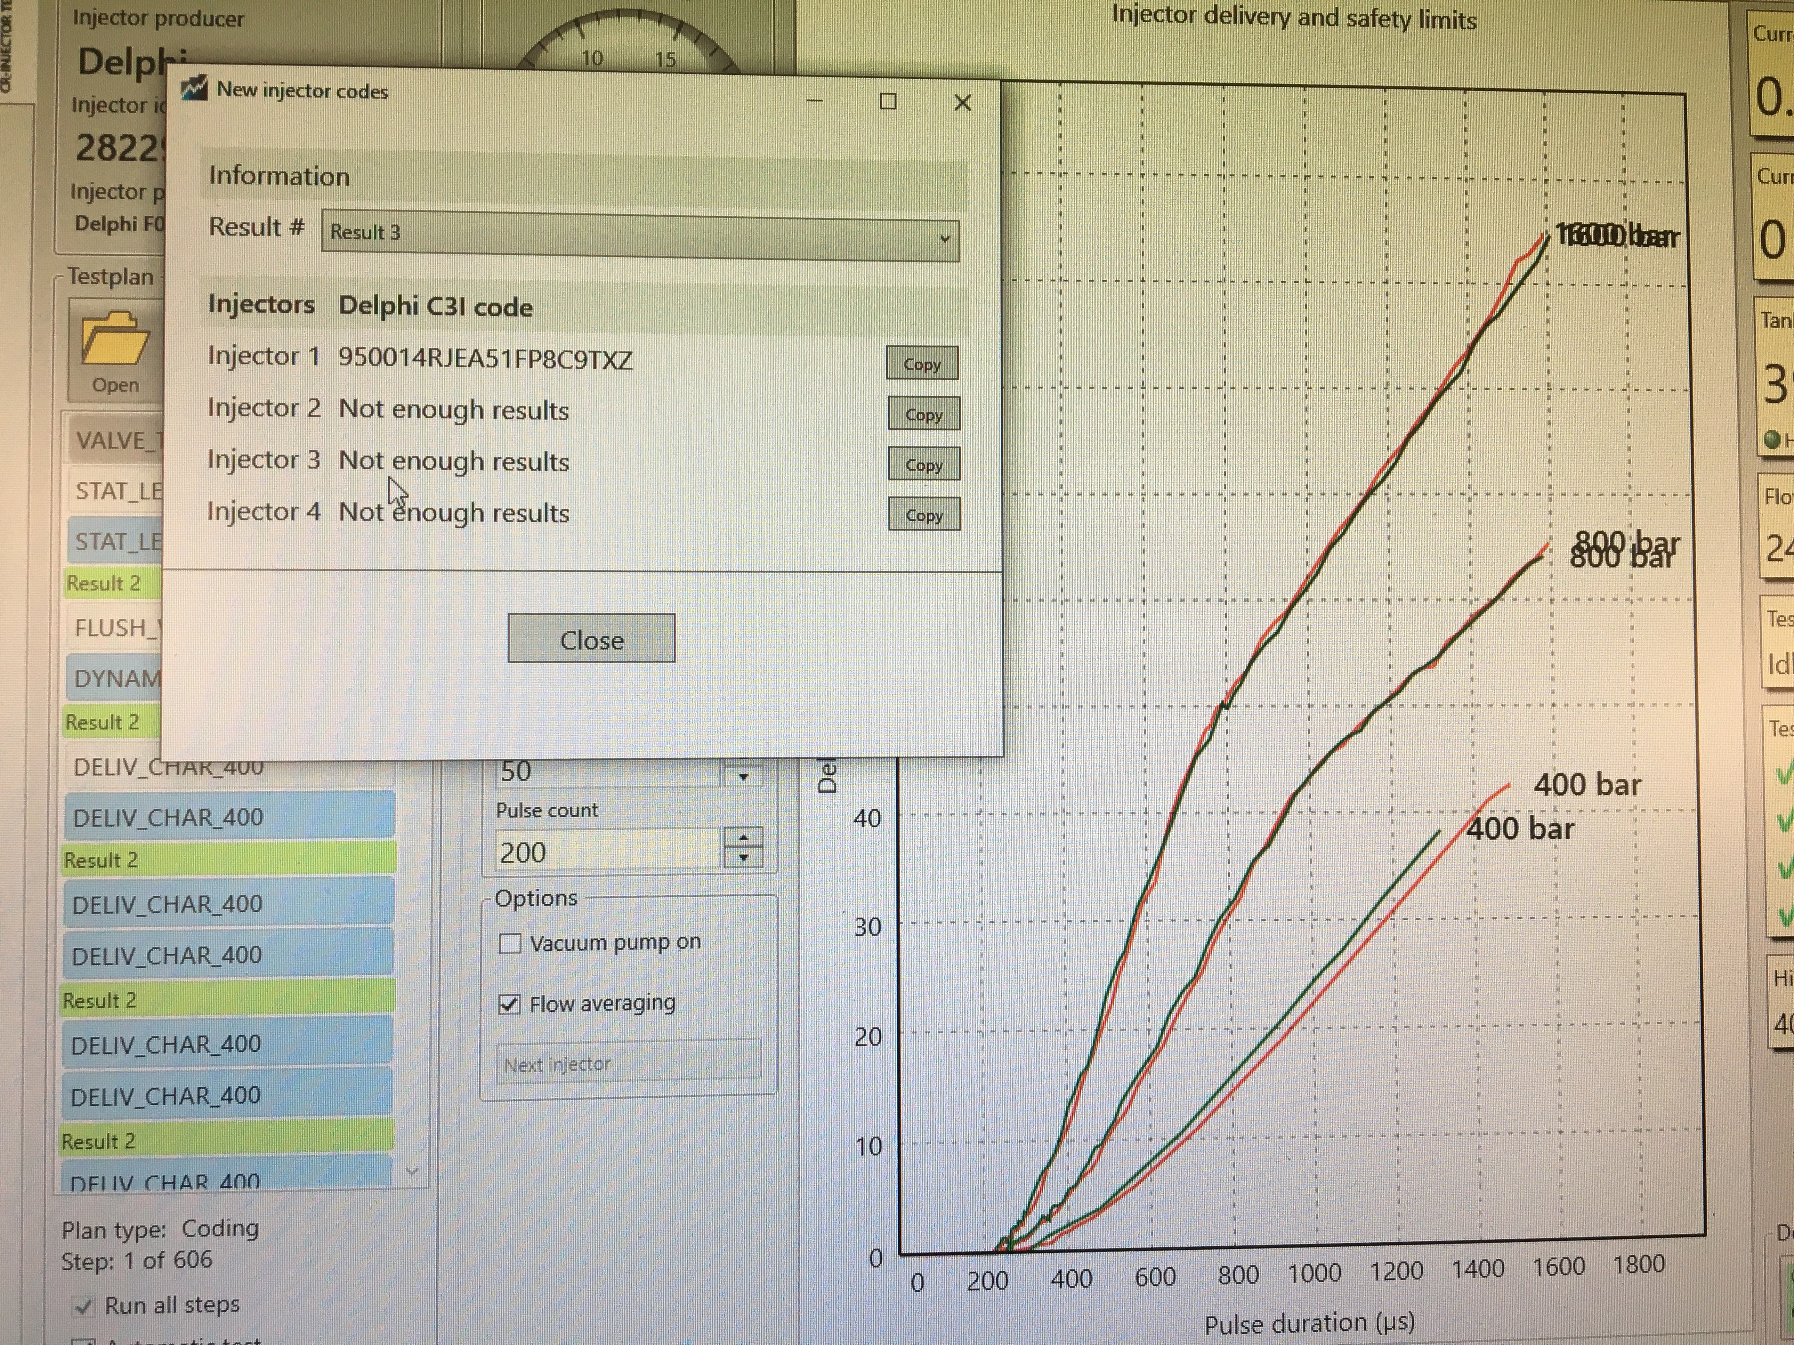Click Copy in the Injector 3 row
The width and height of the screenshot is (1794, 1345).
coord(924,464)
